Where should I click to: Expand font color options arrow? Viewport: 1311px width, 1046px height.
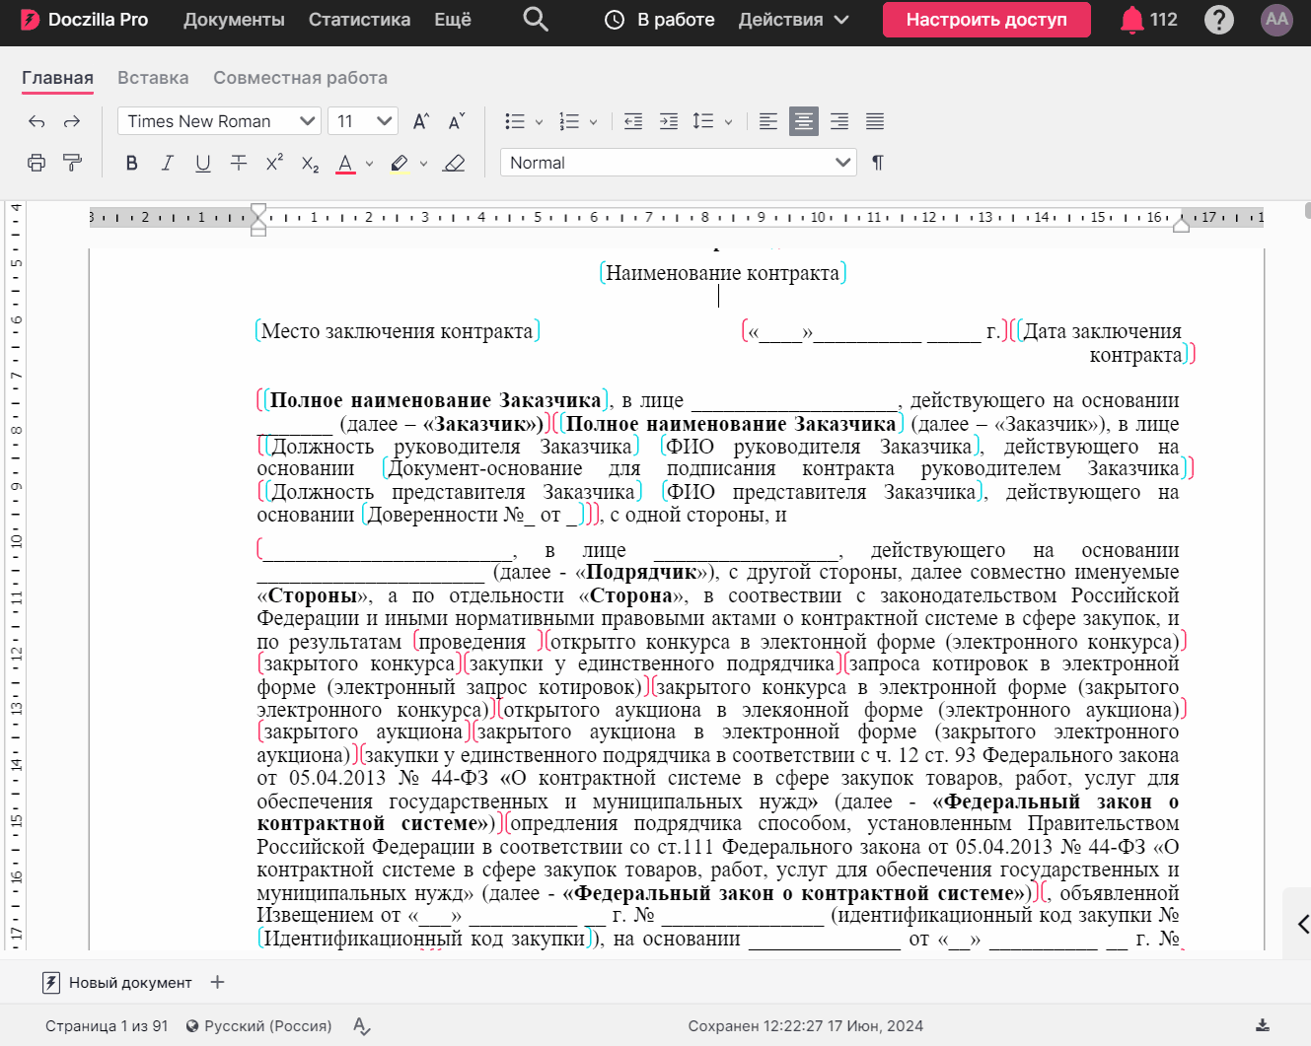[x=370, y=164]
